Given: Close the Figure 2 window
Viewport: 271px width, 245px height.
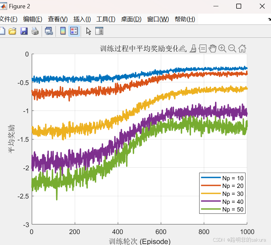Looking at the screenshot, I should point(262,6).
